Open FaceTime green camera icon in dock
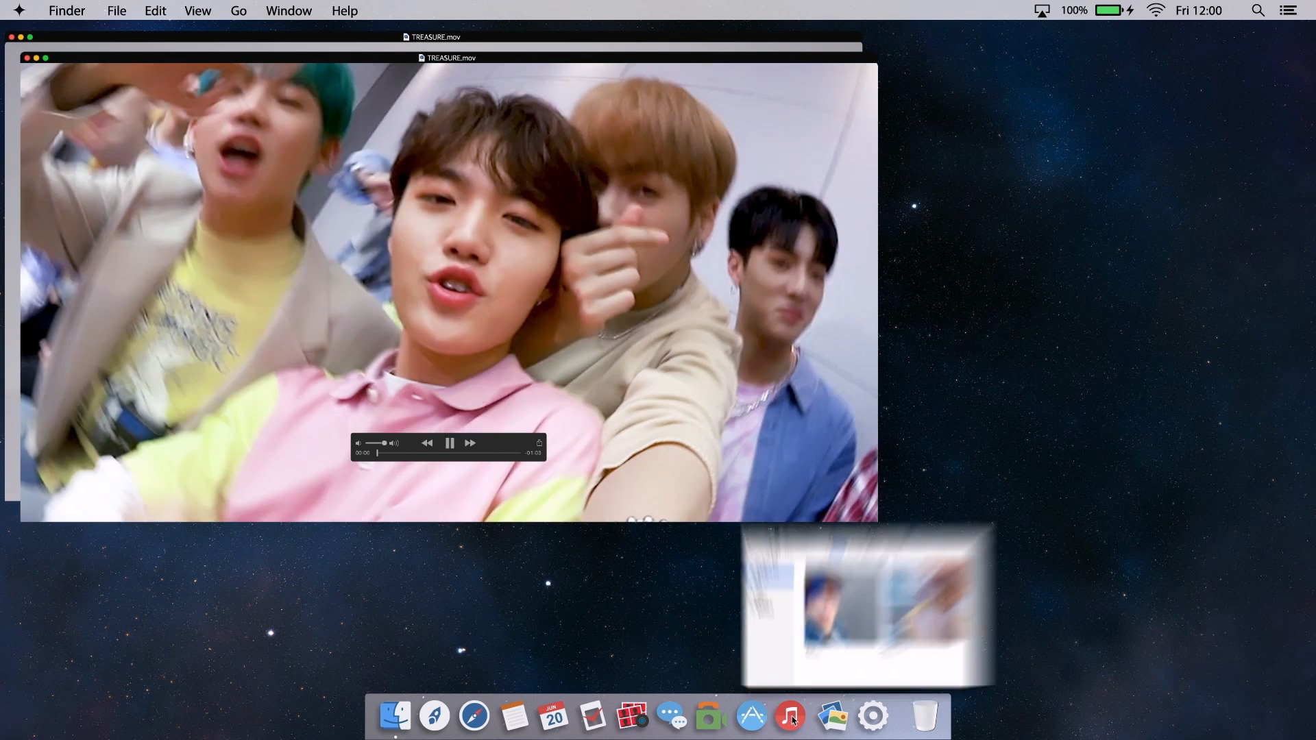The height and width of the screenshot is (740, 1316). tap(711, 716)
